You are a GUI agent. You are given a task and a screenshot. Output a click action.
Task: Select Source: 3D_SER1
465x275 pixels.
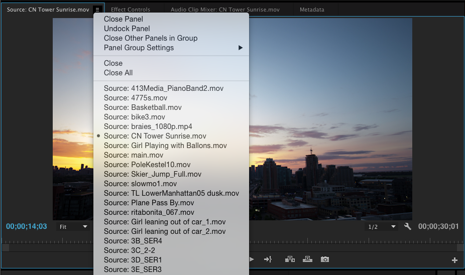pos(171,260)
